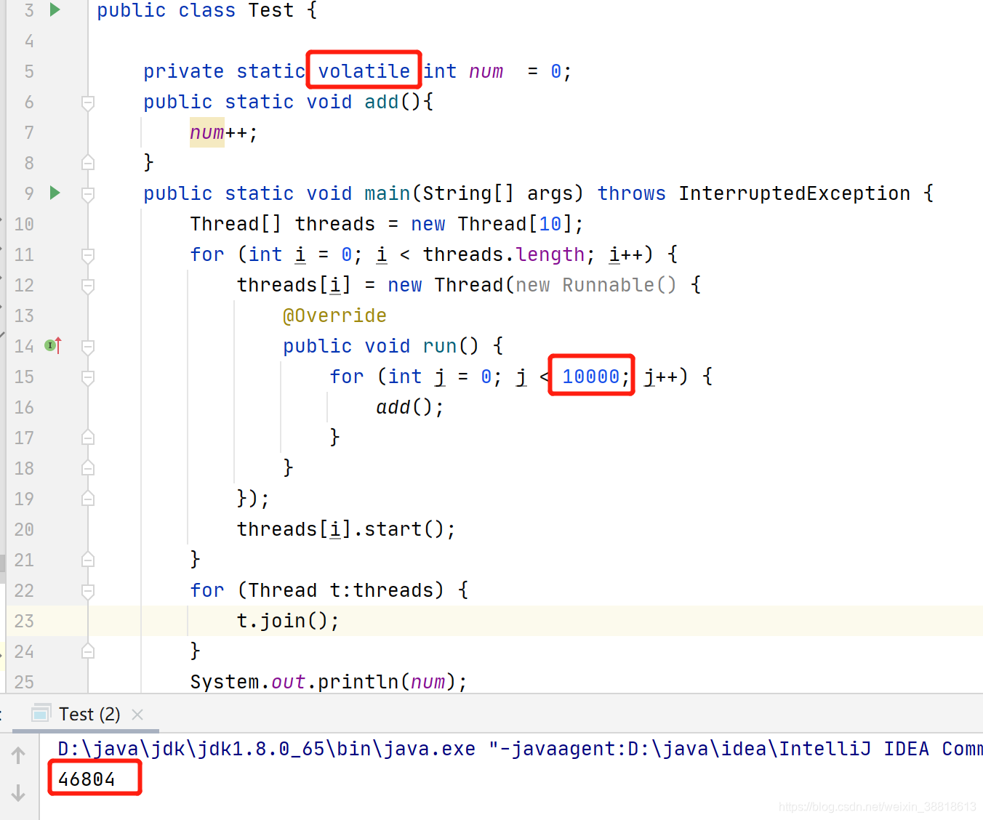Click the down-the-stack-trace arrow in console
The height and width of the screenshot is (820, 983).
[x=19, y=792]
